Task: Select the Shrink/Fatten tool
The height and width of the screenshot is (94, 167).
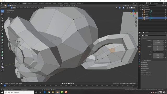Action: click(x=2, y=64)
